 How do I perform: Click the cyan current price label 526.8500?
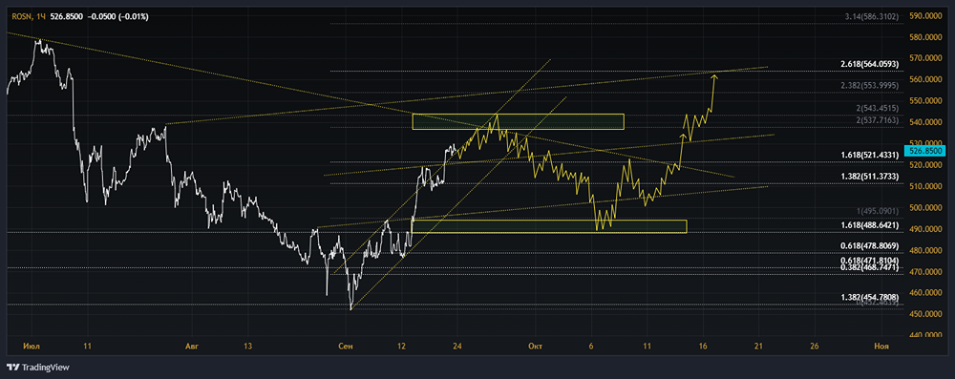924,150
